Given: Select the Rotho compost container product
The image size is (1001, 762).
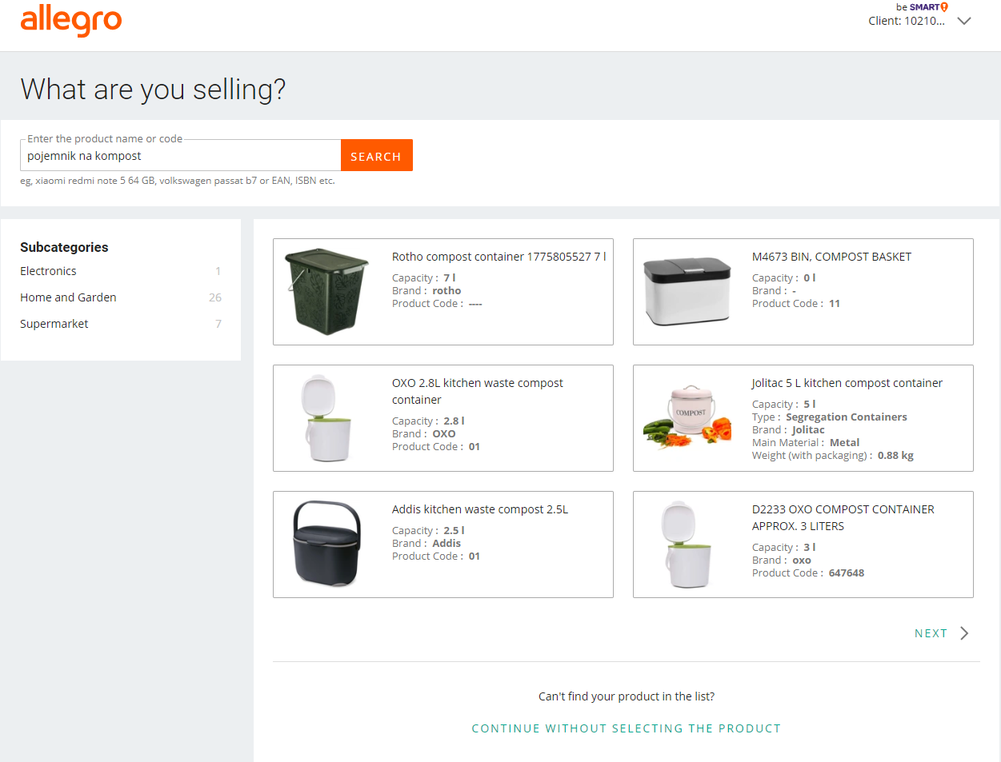Looking at the screenshot, I should point(442,292).
